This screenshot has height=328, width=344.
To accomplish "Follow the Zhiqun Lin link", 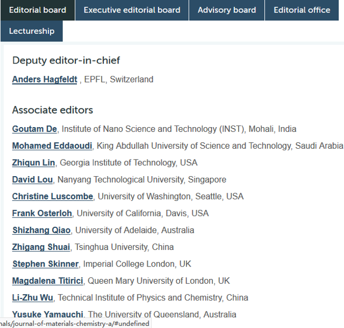I will (33, 163).
